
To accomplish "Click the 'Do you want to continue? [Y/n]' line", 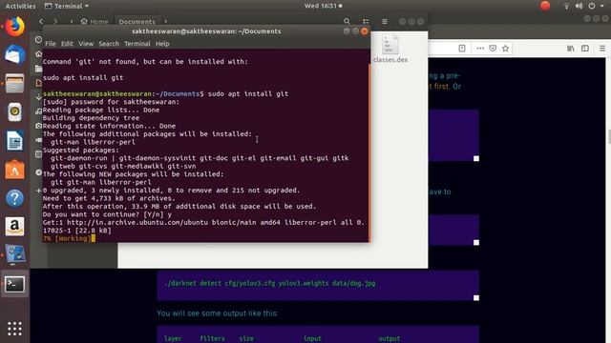I will (107, 214).
